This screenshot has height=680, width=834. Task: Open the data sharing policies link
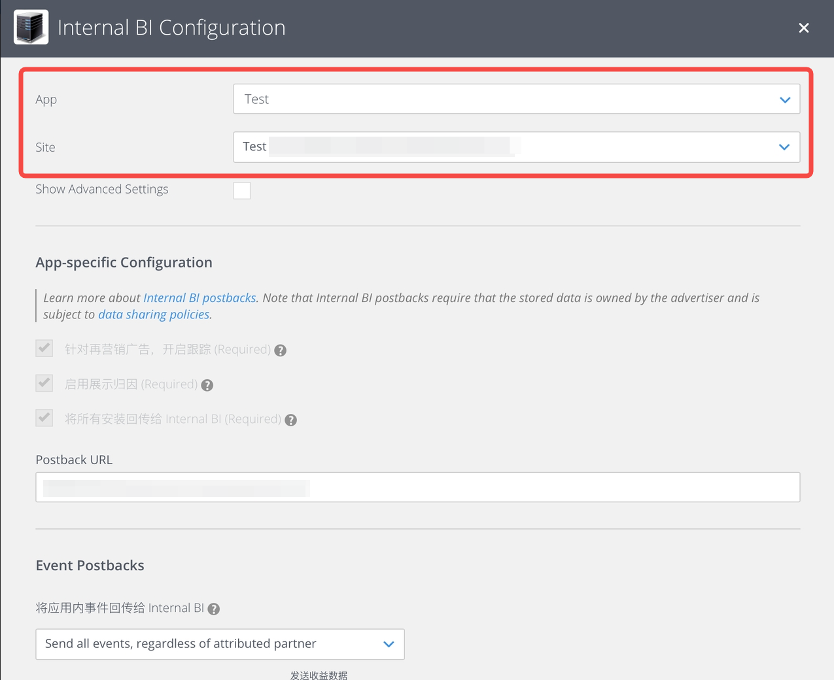154,314
